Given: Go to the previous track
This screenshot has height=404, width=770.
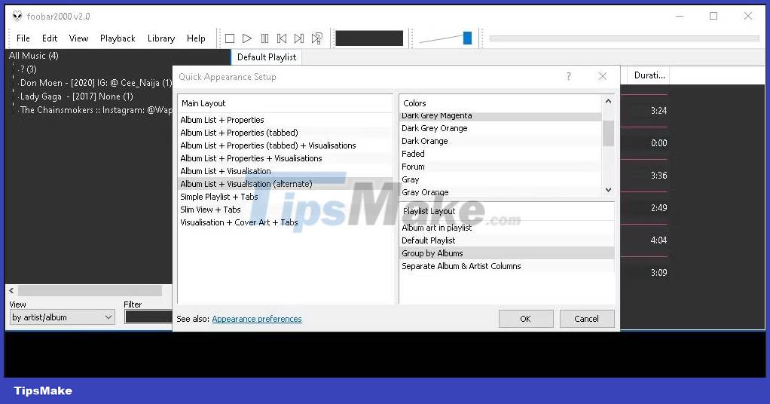Looking at the screenshot, I should point(282,38).
